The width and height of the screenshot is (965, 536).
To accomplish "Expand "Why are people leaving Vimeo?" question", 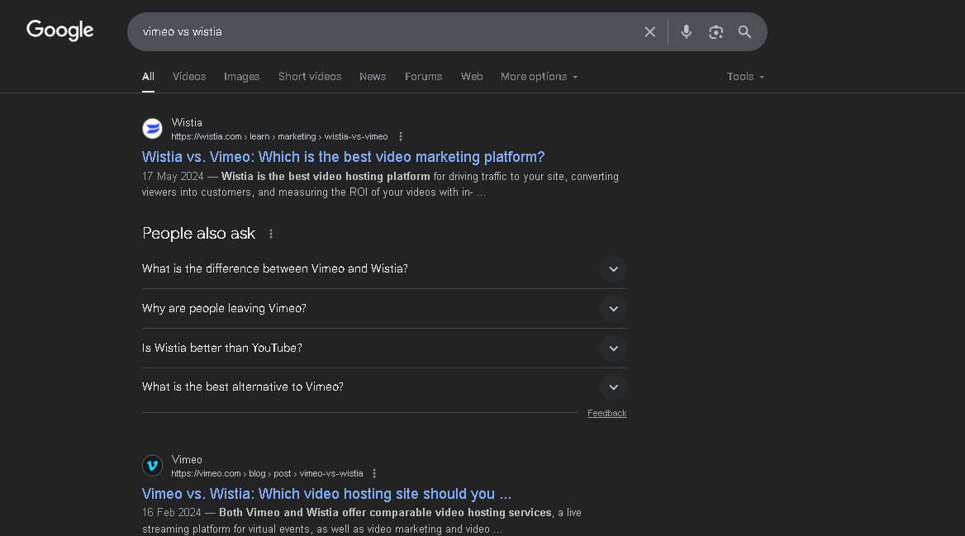I will (x=613, y=309).
